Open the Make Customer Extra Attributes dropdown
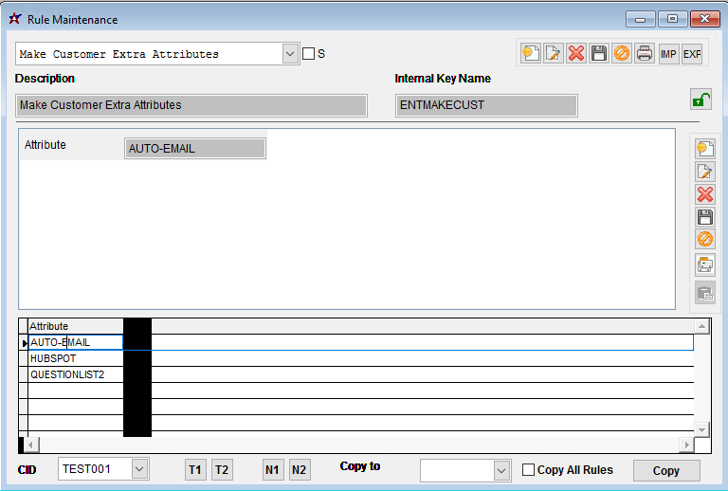Image resolution: width=728 pixels, height=491 pixels. (x=290, y=54)
